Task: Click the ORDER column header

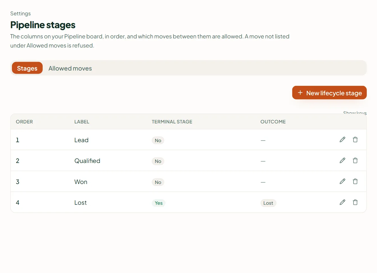Action: 24,122
